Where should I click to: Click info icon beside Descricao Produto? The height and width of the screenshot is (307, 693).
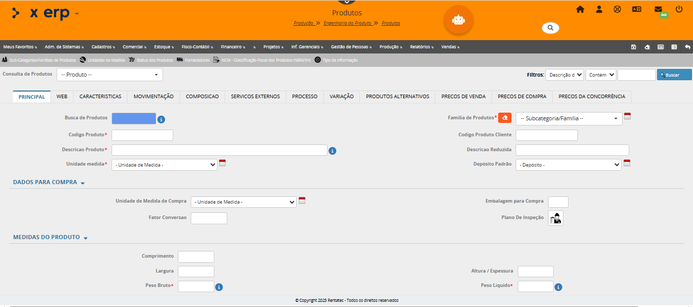coord(332,151)
